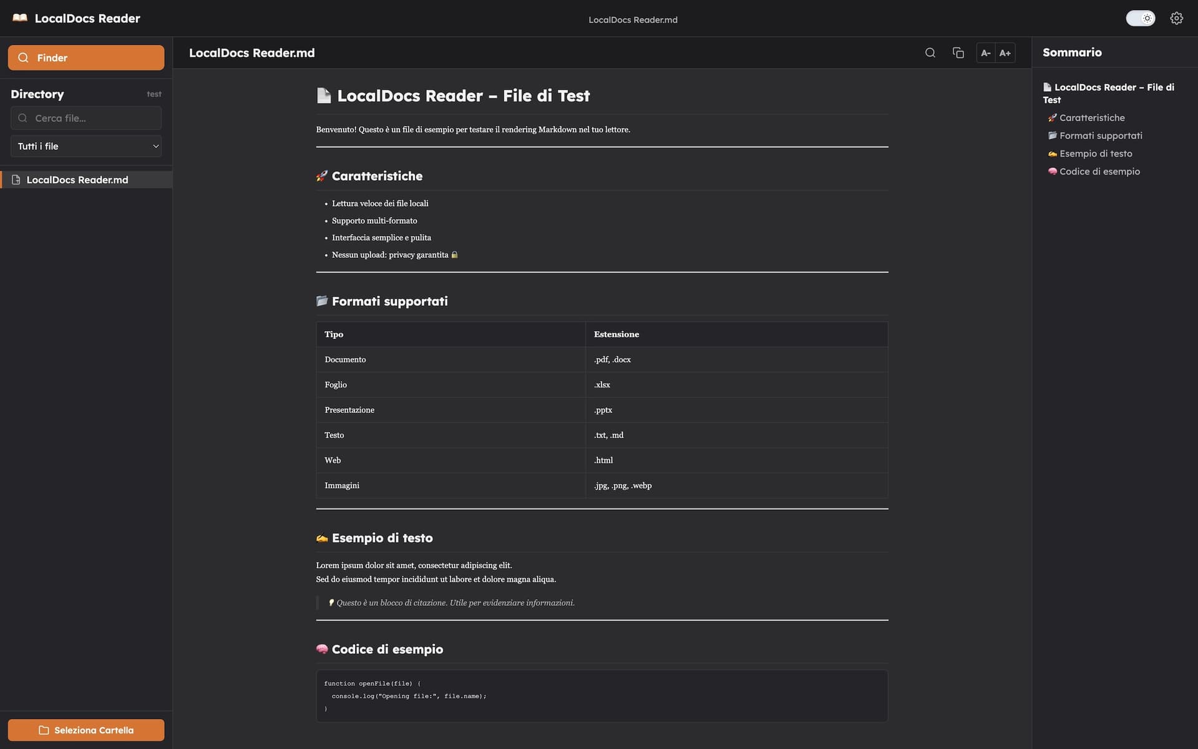Click the Supporto multi-formato bullet
1198x749 pixels.
point(374,220)
